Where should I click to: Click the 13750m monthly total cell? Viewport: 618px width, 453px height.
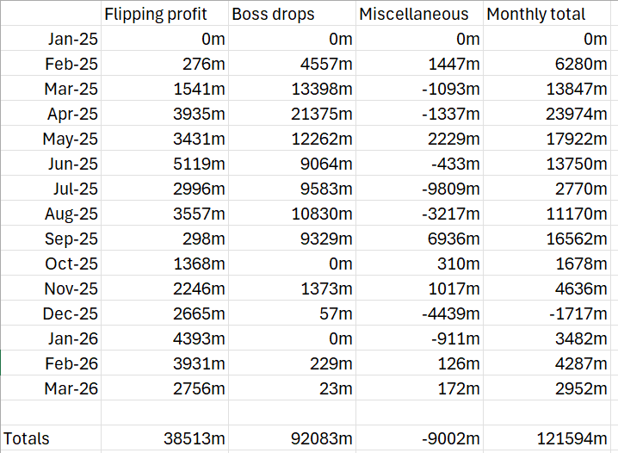pos(547,164)
